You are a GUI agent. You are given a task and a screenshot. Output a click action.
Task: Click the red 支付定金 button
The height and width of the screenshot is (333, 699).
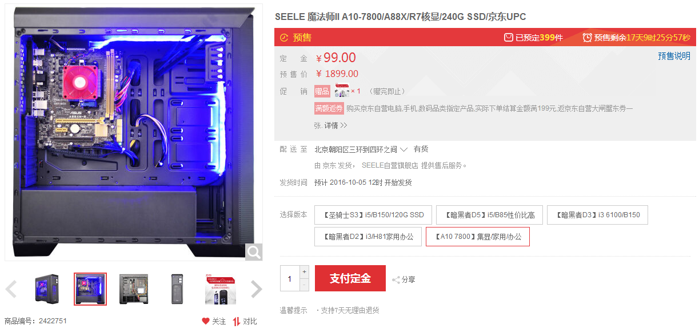(x=350, y=278)
